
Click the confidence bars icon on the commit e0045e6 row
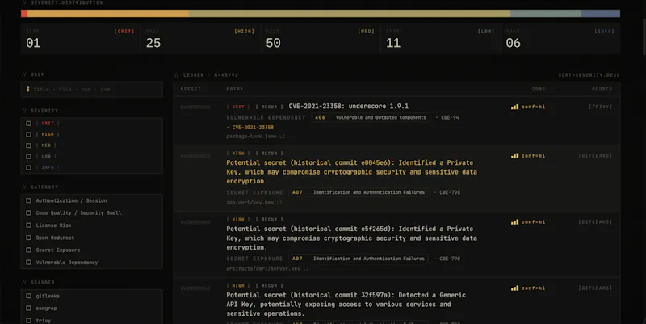514,156
